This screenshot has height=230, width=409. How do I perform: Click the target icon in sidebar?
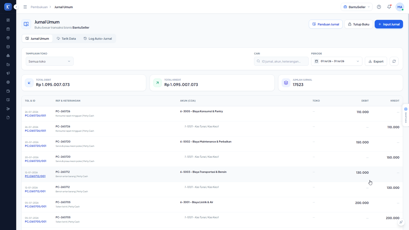point(8,82)
